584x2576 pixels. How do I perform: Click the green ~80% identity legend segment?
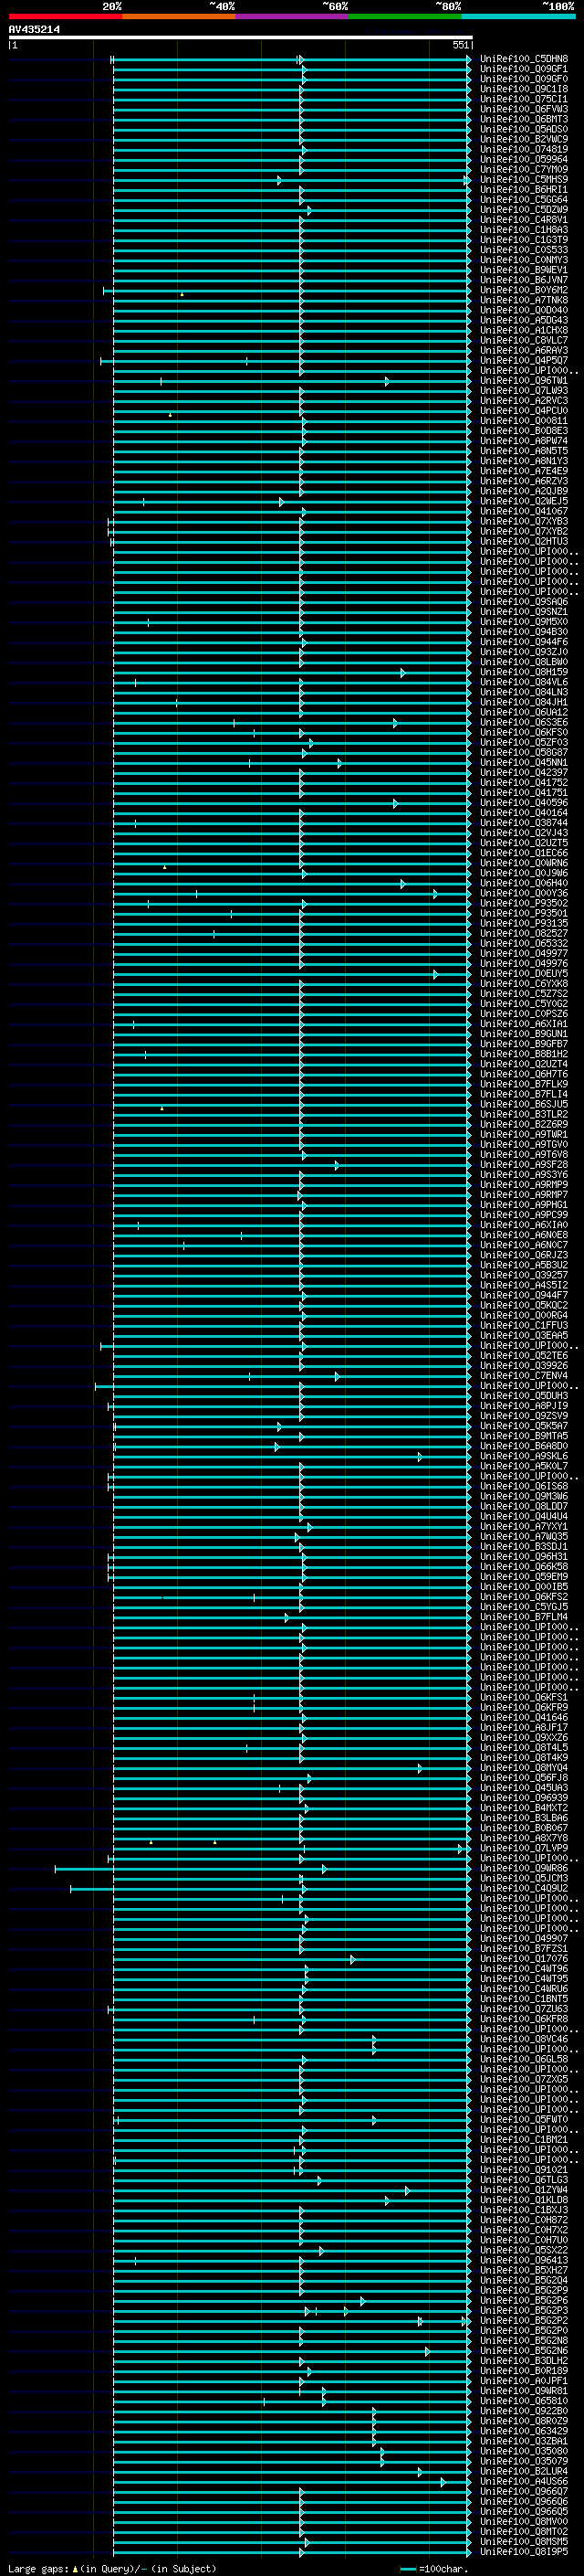tap(405, 16)
